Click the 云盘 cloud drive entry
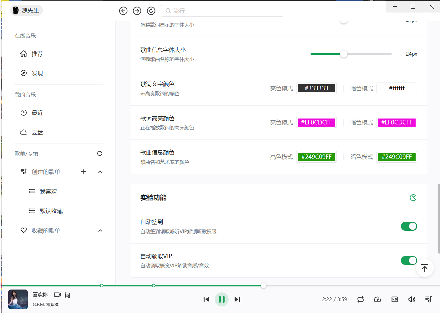This screenshot has width=440, height=313. point(38,132)
